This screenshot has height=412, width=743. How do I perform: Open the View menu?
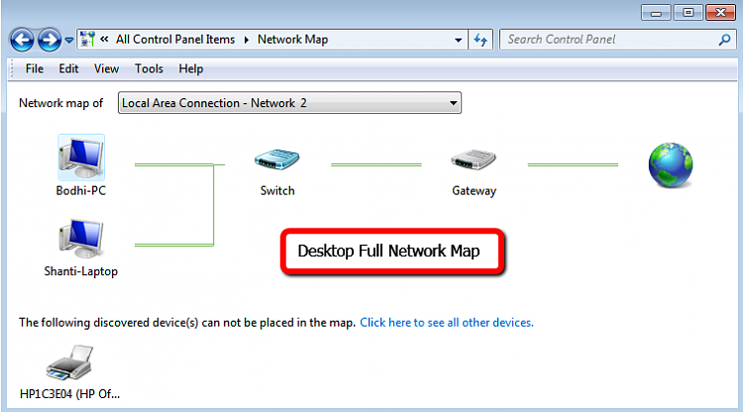tap(106, 68)
